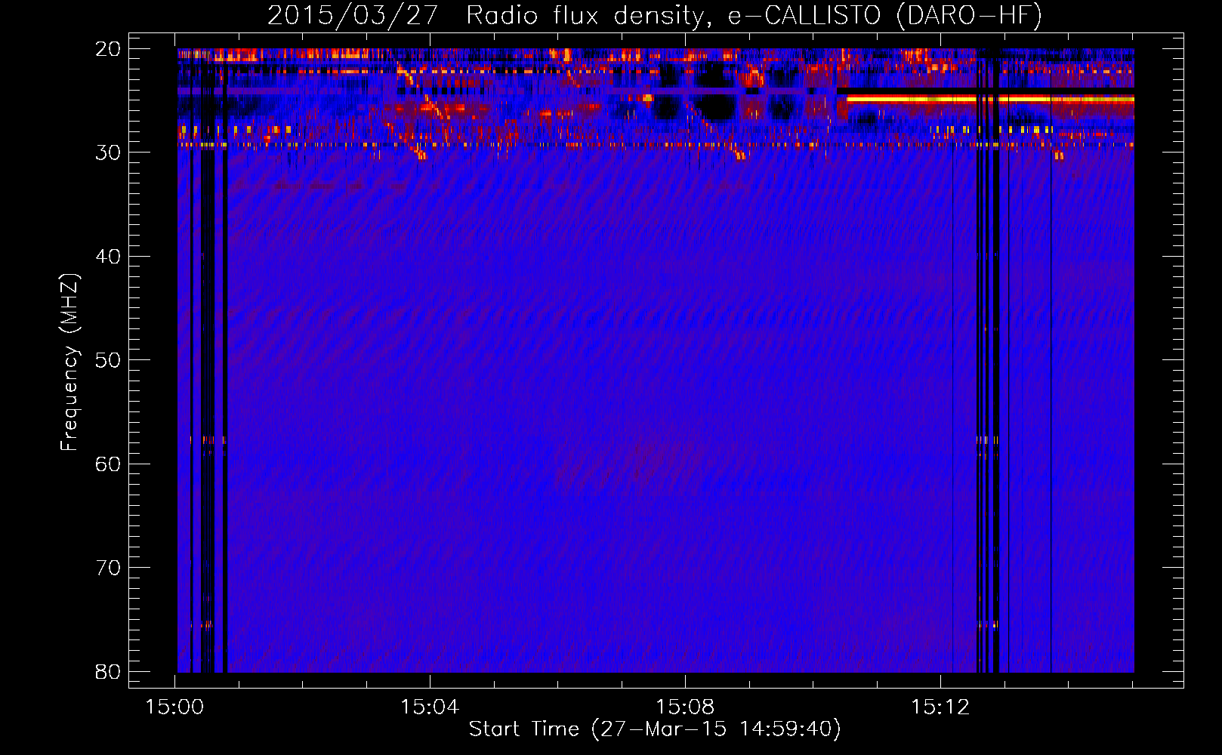Click the 20 frequency tick label
The height and width of the screenshot is (755, 1222).
click(108, 49)
